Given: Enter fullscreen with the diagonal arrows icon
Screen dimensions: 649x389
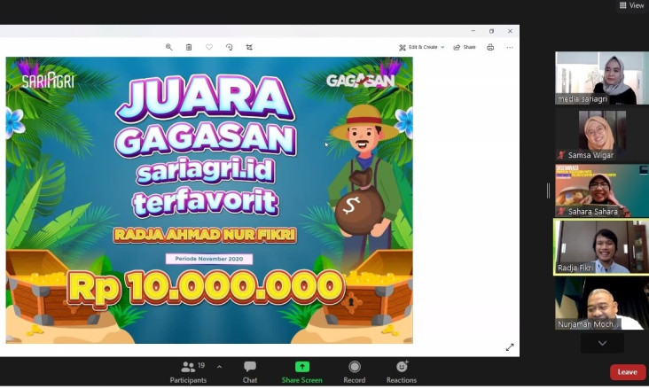Looking at the screenshot, I should [x=510, y=347].
